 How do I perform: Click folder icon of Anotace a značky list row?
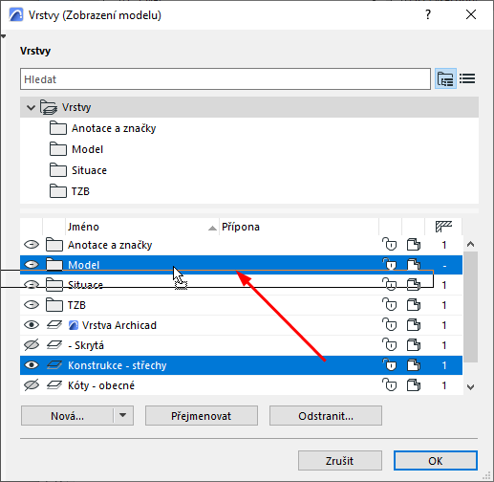click(x=54, y=245)
